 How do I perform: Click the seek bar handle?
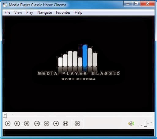coord(5,116)
